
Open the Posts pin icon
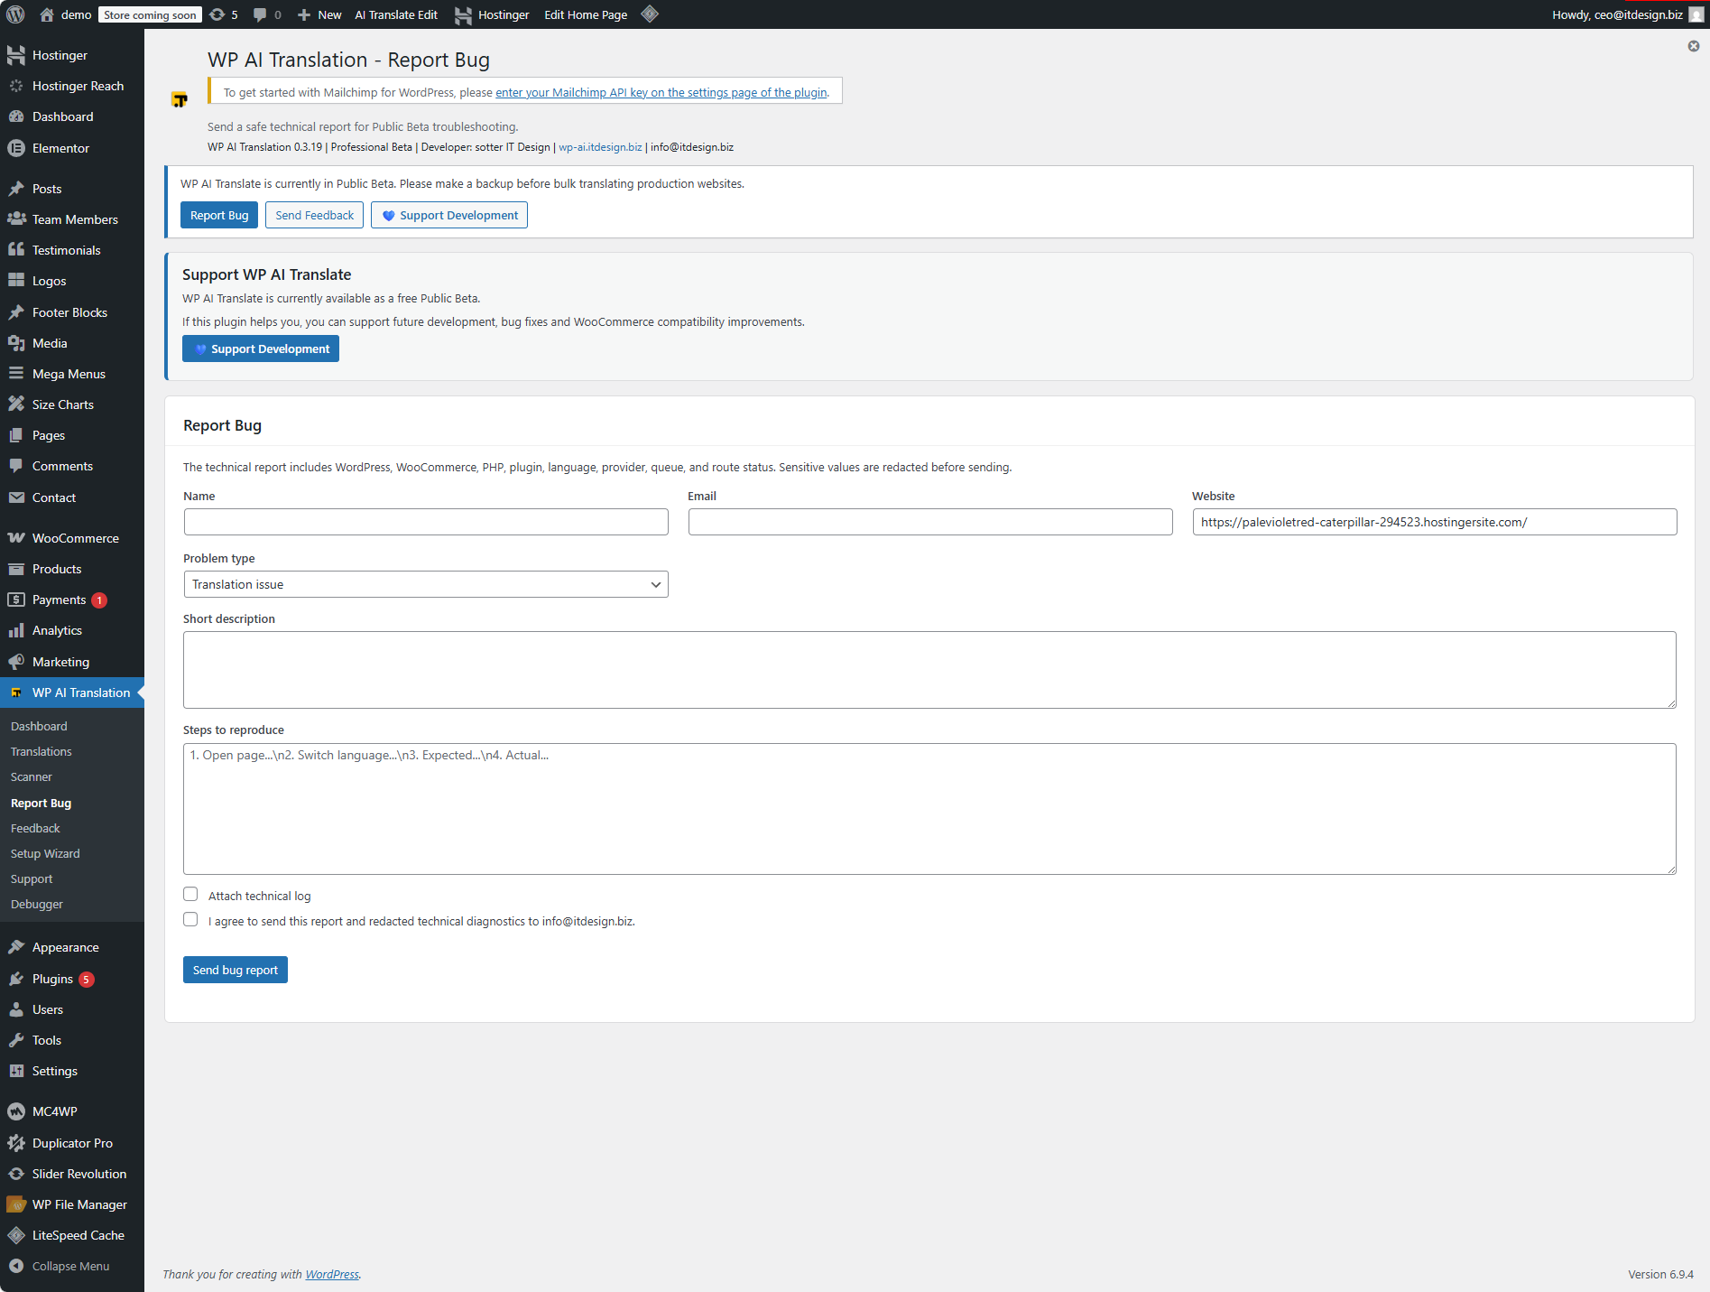click(16, 189)
